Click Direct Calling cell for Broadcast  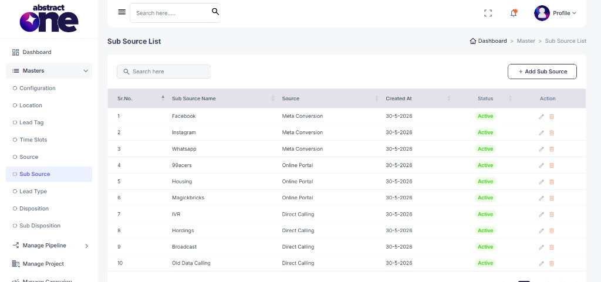coord(298,247)
